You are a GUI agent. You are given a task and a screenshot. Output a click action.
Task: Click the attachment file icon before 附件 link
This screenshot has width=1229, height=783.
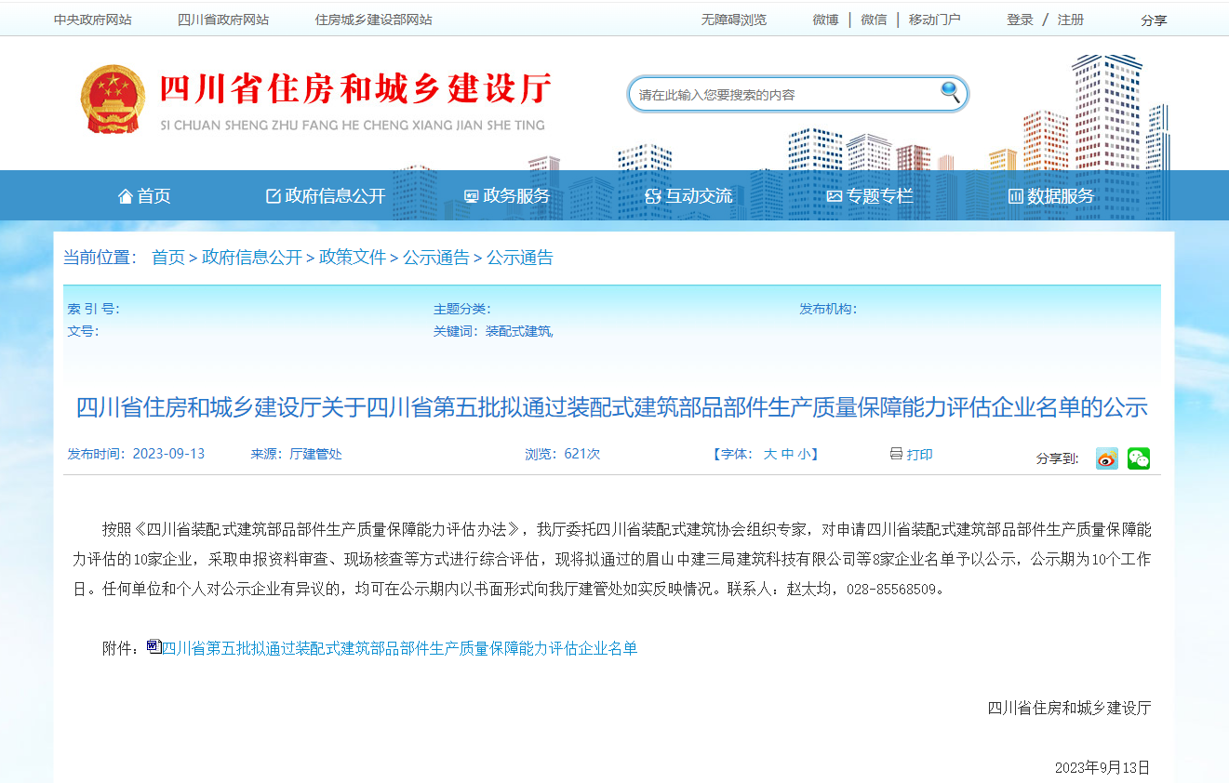click(154, 647)
